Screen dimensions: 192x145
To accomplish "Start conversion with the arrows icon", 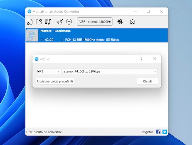I will pyautogui.click(x=120, y=22).
